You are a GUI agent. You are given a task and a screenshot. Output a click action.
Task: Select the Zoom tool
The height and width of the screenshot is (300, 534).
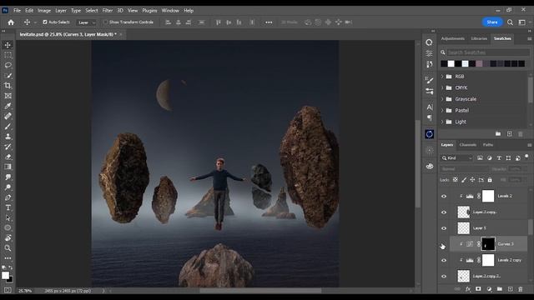pos(8,248)
